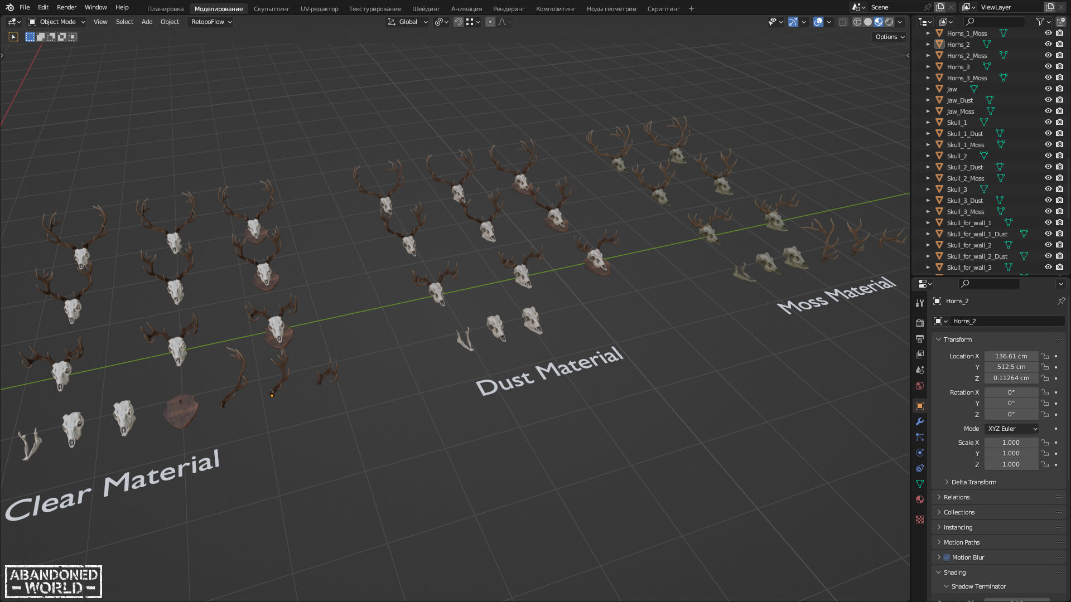1071x602 pixels.
Task: Hide Skull_1_Dust using its eye icon
Action: (1048, 134)
